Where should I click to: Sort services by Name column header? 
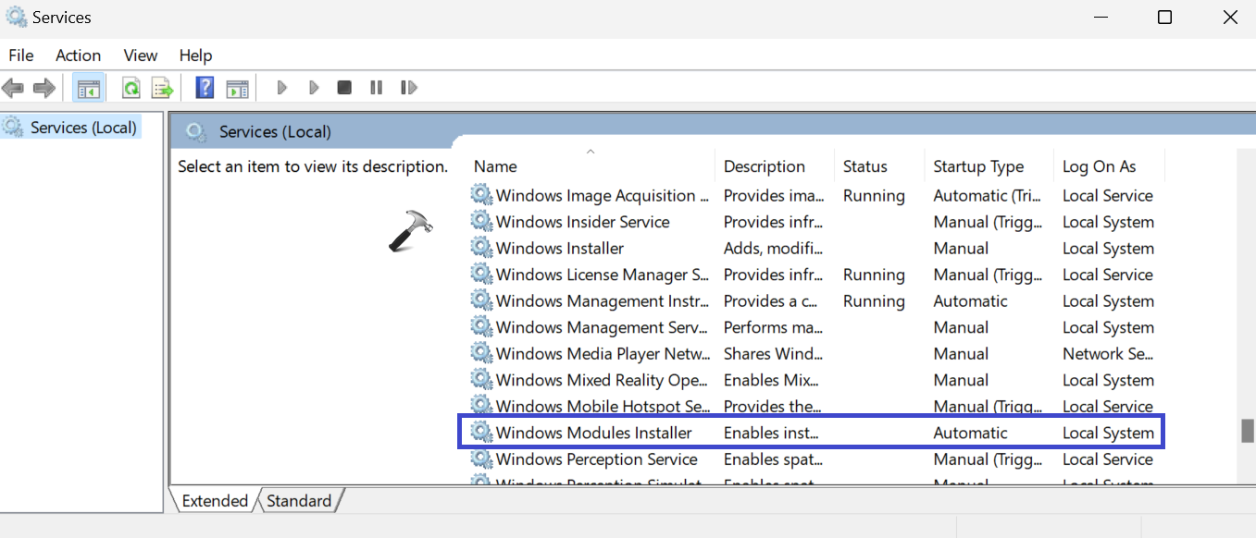click(495, 166)
